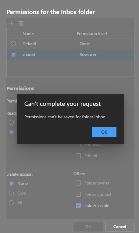Viewport: 139px width, 233px height.
Task: Choose All under Delete access
Action: click(x=11, y=203)
